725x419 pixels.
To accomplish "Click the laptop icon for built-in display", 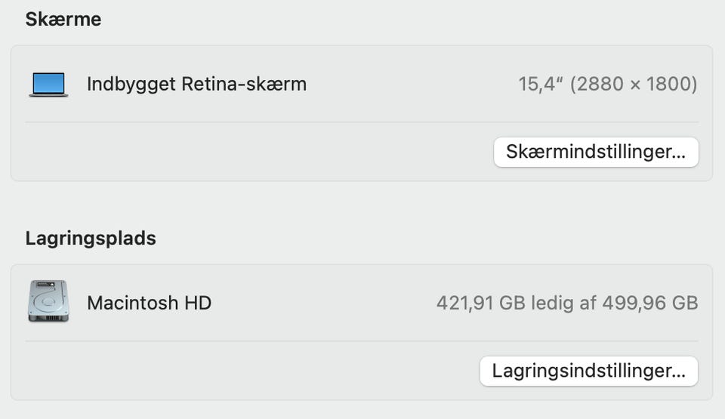I will [x=48, y=84].
